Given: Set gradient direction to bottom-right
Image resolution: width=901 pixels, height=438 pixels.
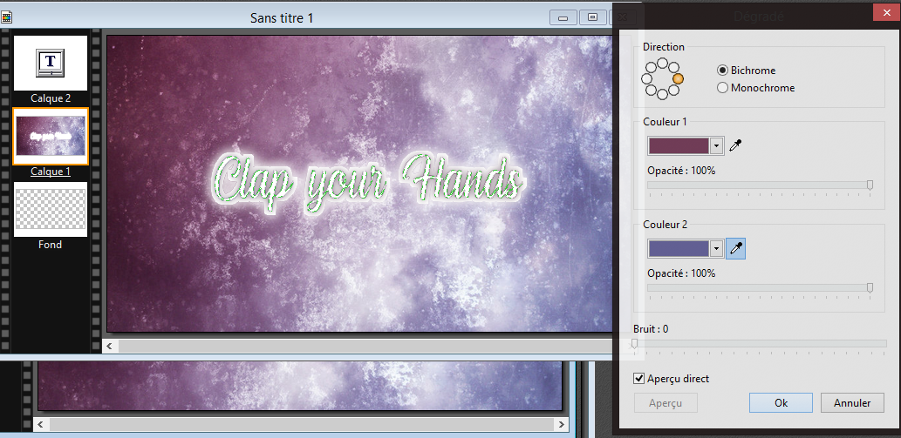Looking at the screenshot, I should pos(673,90).
